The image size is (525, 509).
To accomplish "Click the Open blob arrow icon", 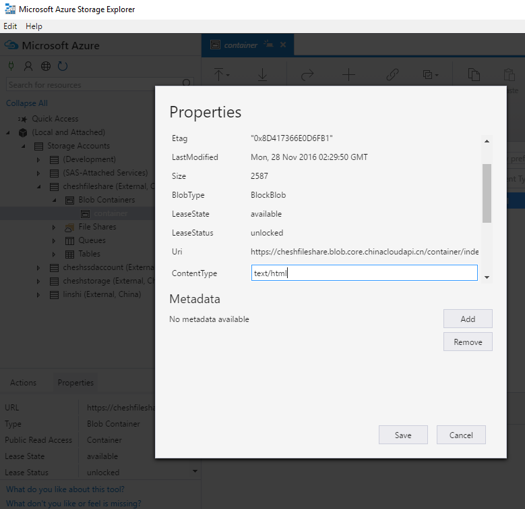I will tap(307, 74).
